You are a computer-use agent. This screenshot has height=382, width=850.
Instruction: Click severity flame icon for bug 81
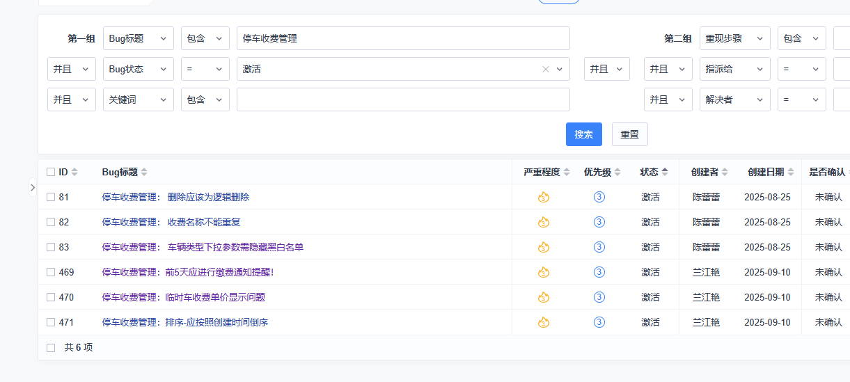544,197
